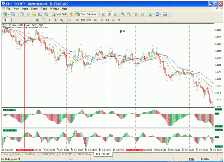Viewport: 224px width, 162px height.
Task: Click the New Chart icon in the toolbar
Action: tap(5, 14)
